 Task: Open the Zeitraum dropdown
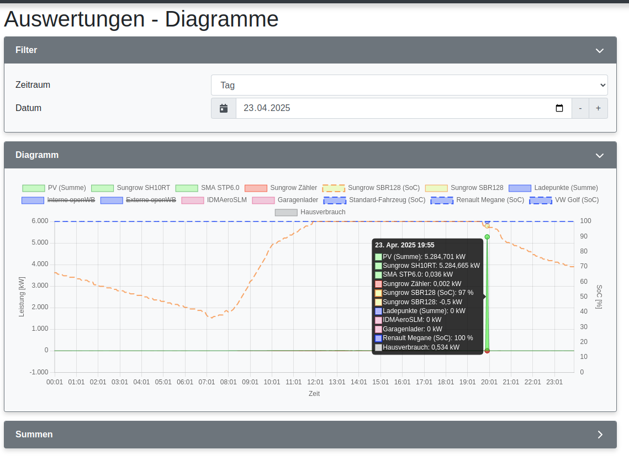click(409, 85)
